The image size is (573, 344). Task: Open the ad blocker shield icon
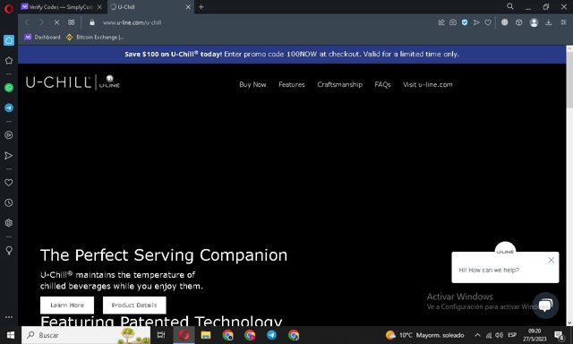pos(465,22)
